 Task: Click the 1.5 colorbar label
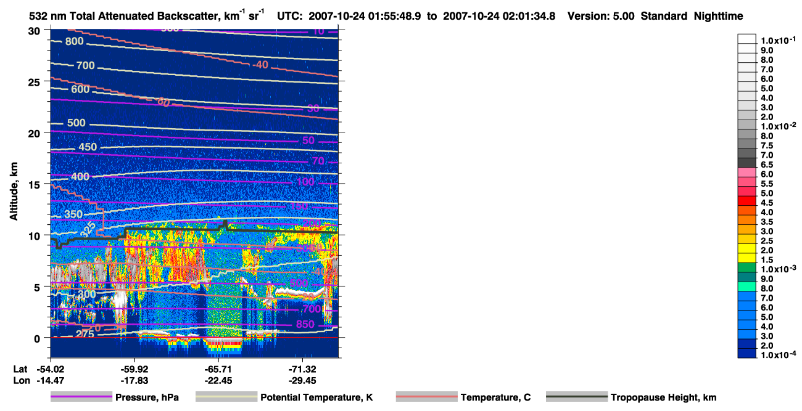point(767,259)
